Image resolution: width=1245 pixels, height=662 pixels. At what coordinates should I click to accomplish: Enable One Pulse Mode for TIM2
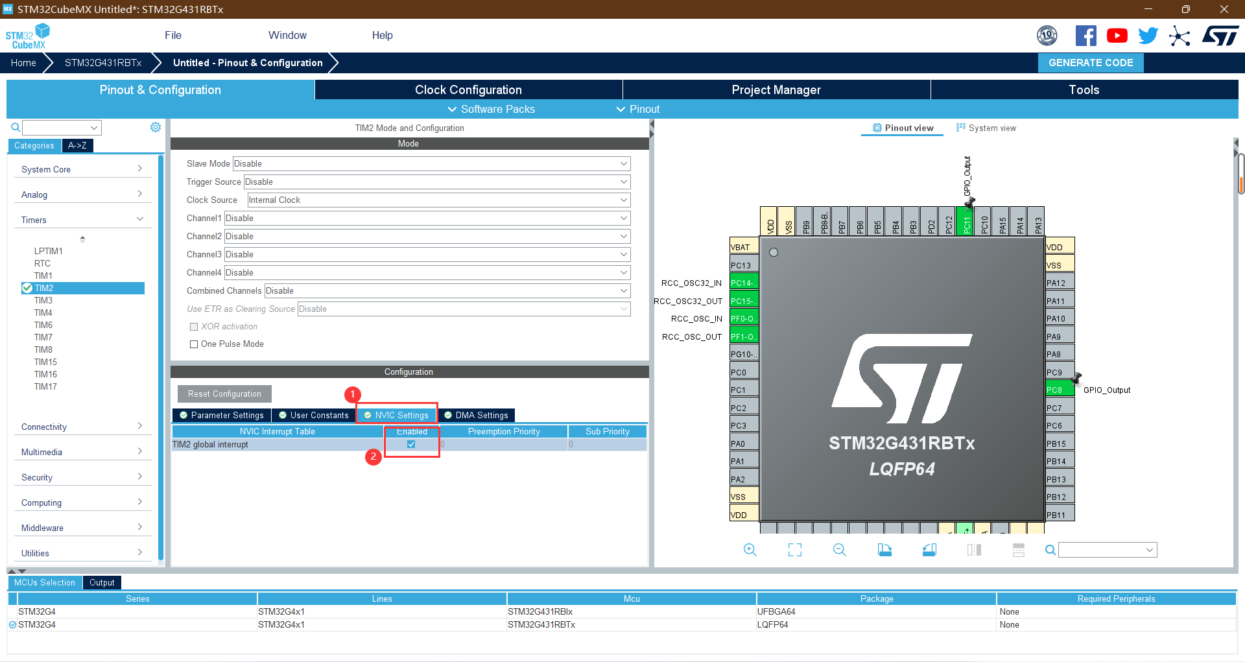[193, 344]
